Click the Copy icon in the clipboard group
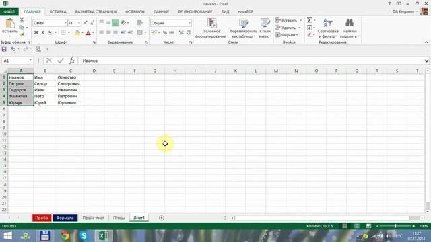This screenshot has height=242, width=431. coord(22,28)
